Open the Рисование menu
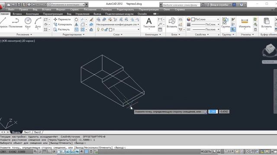The width and height of the screenshot is (277, 155). (x=90, y=9)
